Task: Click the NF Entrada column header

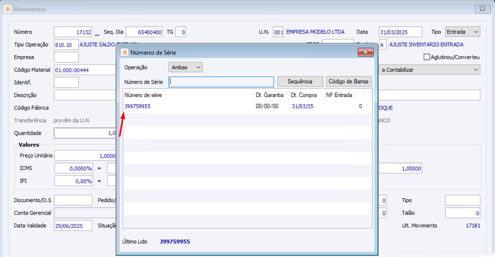Action: tap(344, 95)
